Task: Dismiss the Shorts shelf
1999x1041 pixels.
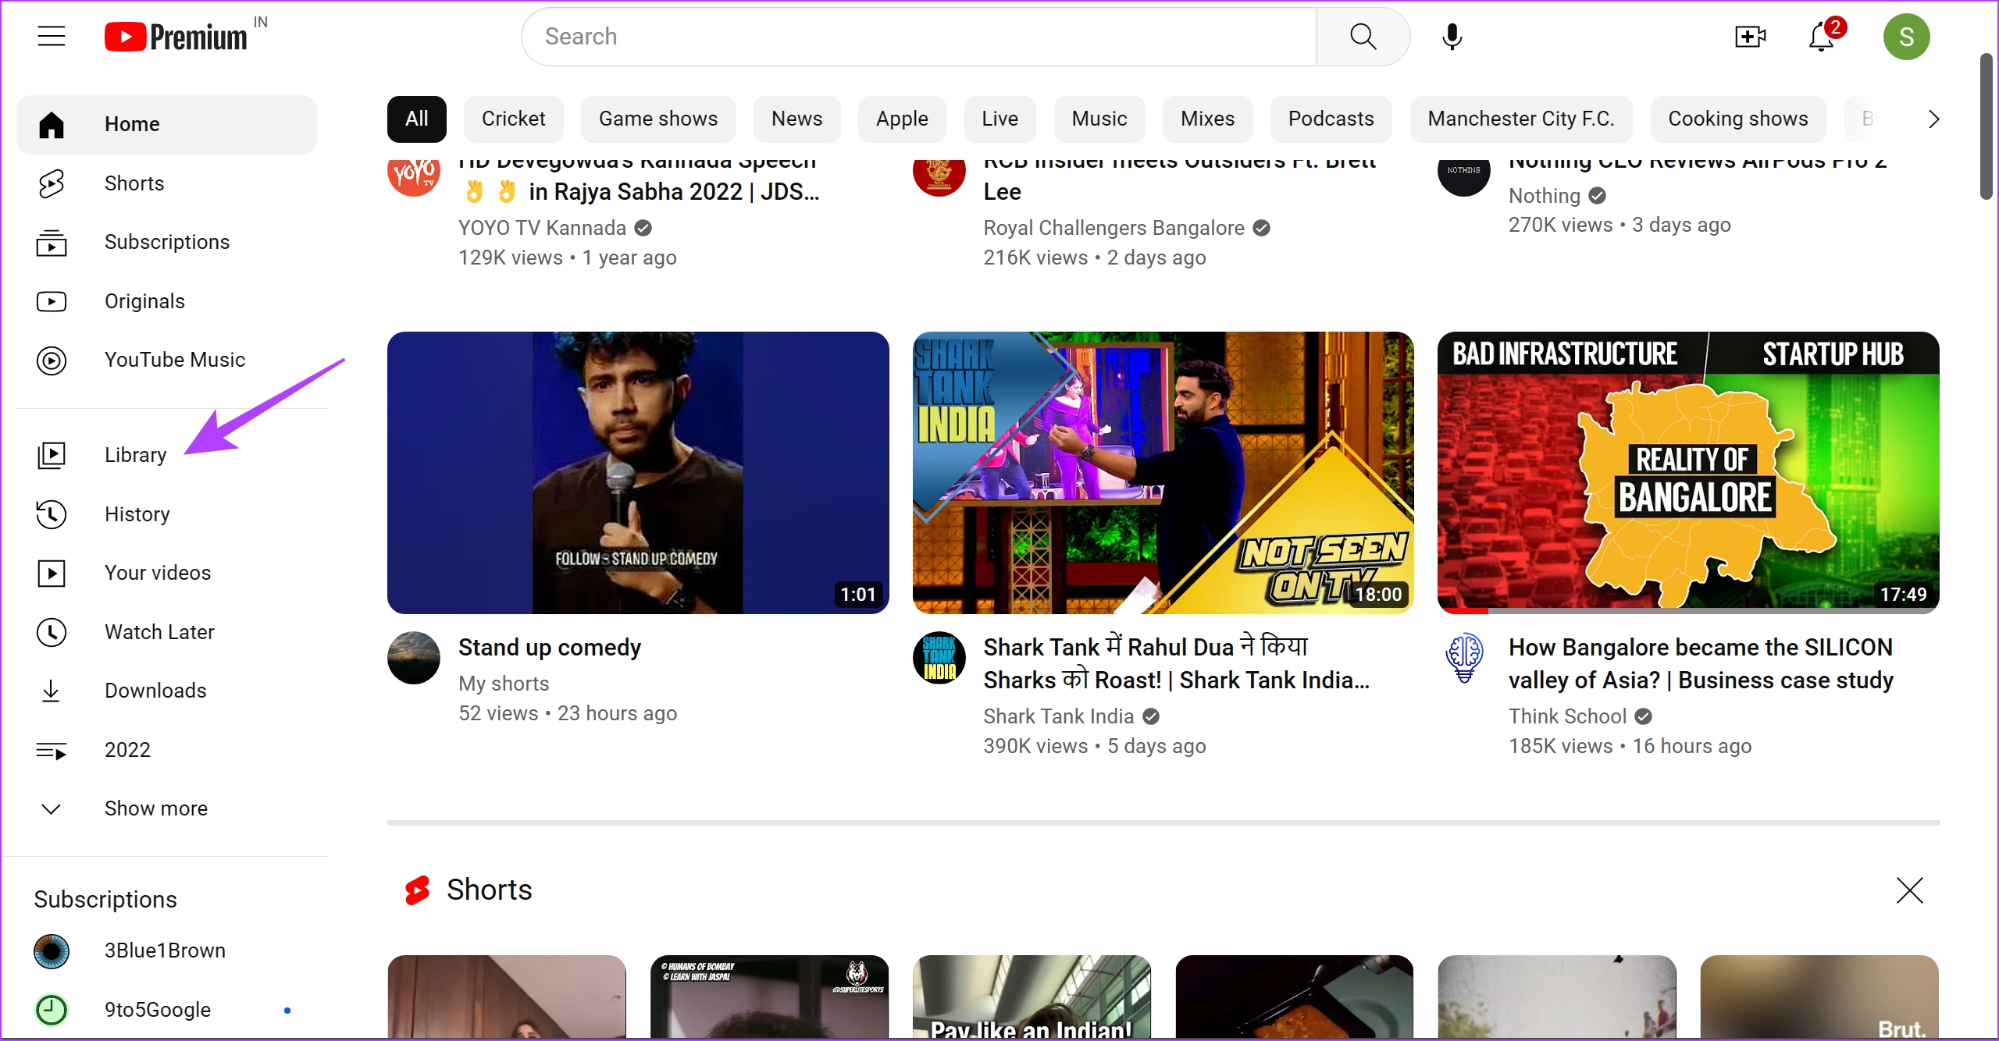Action: [x=1909, y=890]
